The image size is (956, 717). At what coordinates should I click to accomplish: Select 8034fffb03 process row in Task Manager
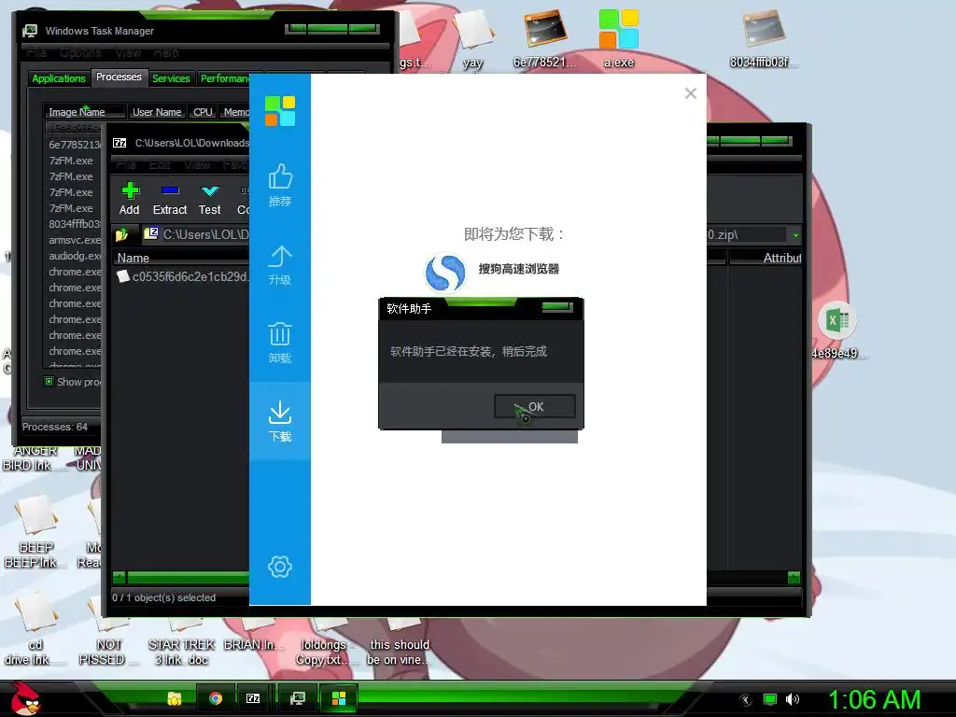[x=74, y=224]
